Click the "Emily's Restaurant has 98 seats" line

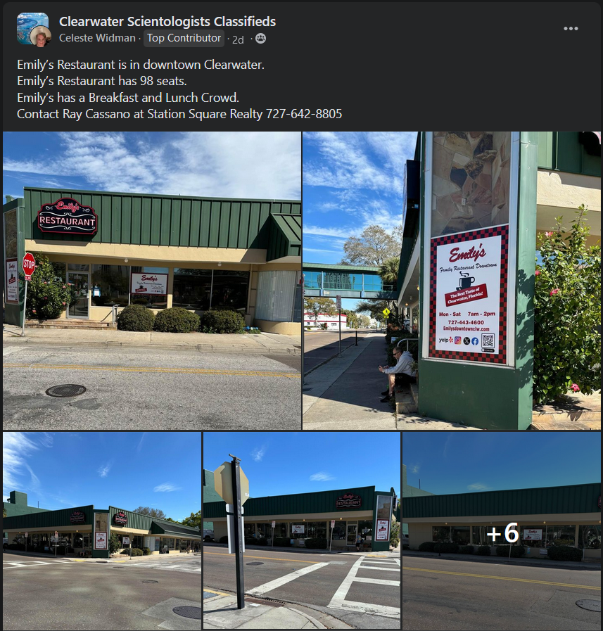102,81
